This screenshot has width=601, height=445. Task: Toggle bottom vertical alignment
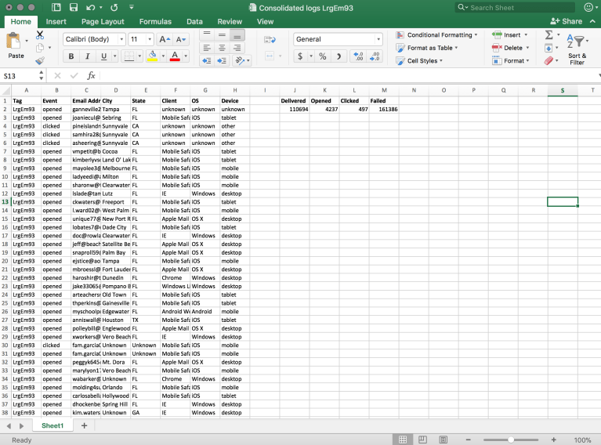pyautogui.click(x=237, y=35)
